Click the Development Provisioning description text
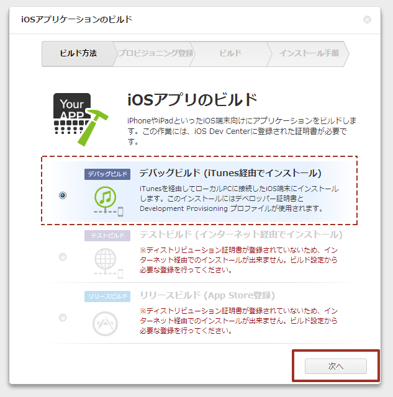This screenshot has height=397, width=393. coord(239,198)
